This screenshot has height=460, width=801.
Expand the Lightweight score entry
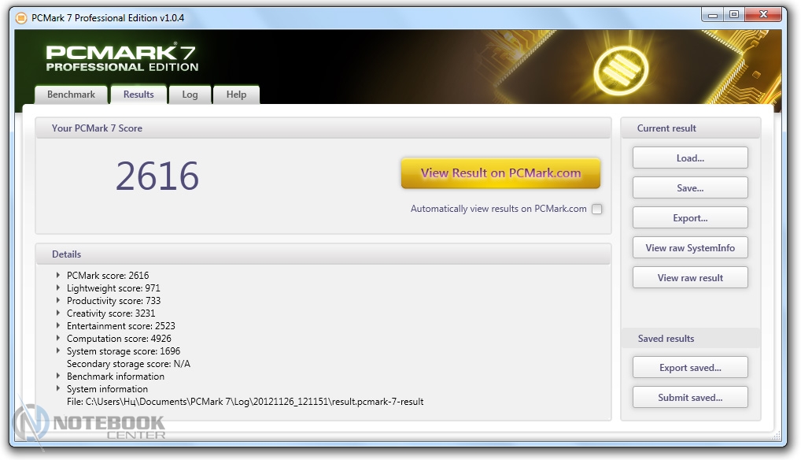tap(59, 288)
